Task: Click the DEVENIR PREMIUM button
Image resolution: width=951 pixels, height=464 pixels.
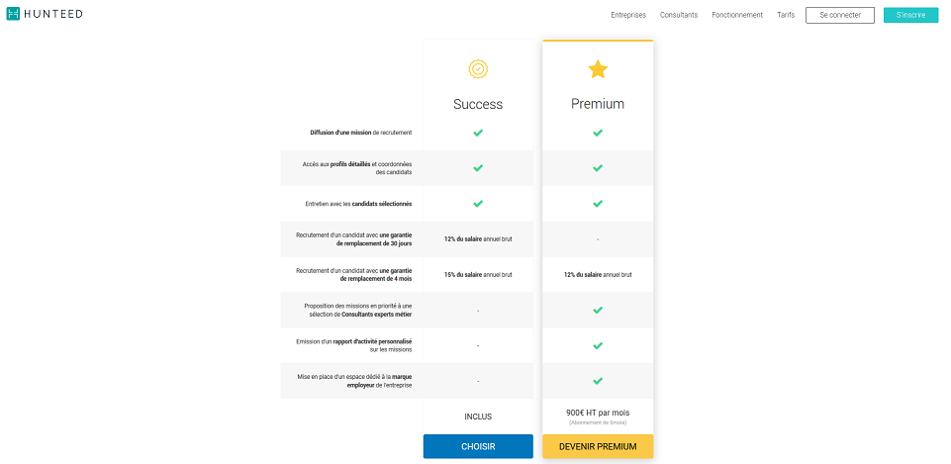Action: (x=598, y=446)
